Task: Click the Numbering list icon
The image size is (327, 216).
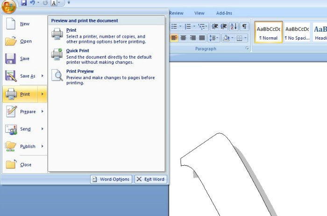Action: click(x=188, y=27)
